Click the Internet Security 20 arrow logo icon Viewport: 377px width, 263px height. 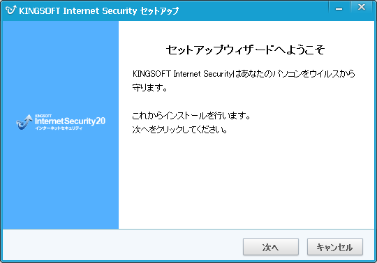[x=24, y=122]
